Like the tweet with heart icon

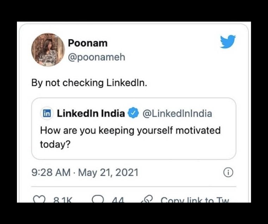39,199
